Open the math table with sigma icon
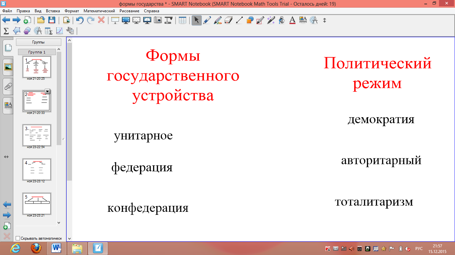455x255 pixels. 49,31
